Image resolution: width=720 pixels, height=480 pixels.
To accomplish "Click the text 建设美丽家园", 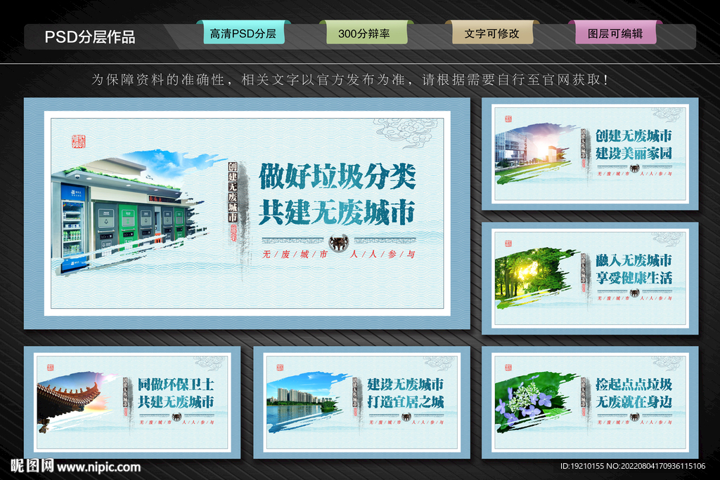I will 634,154.
